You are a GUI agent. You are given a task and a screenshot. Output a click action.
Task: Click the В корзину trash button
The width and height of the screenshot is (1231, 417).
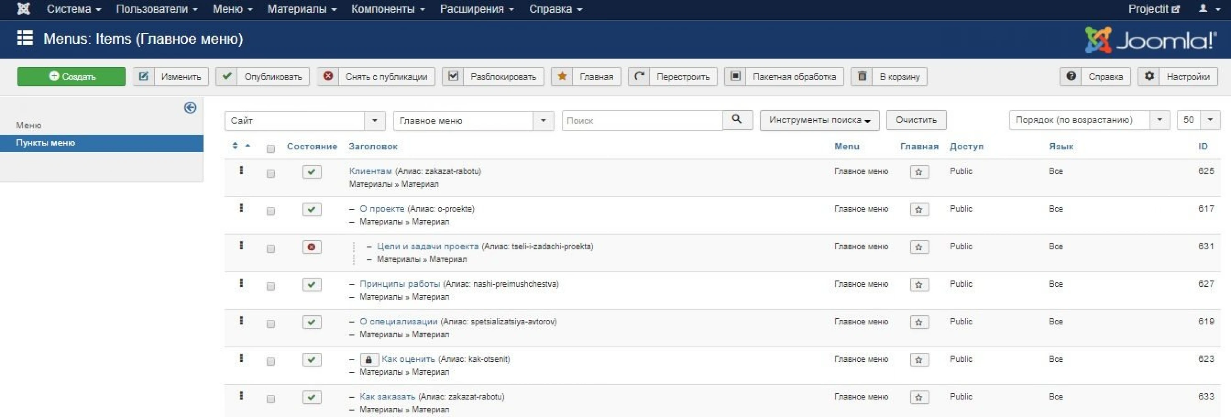pos(889,76)
